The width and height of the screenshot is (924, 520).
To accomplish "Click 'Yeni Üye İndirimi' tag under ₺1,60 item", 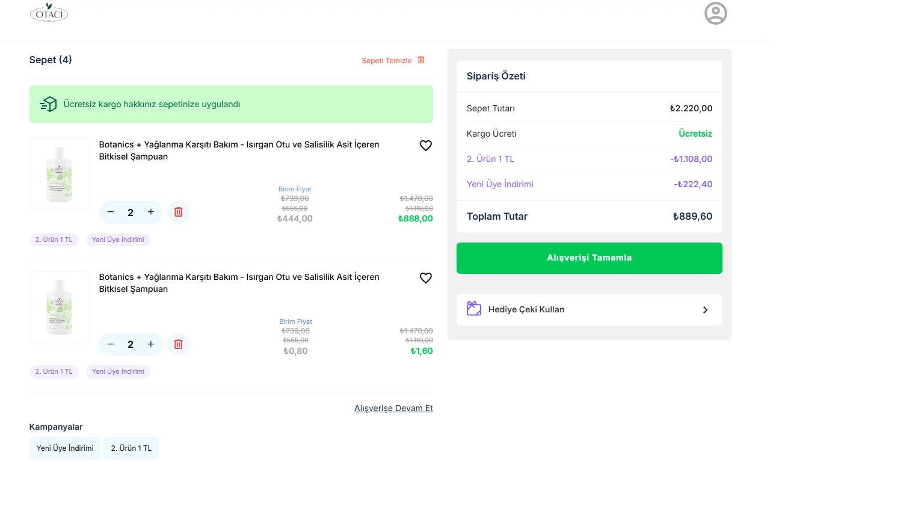I will point(118,371).
